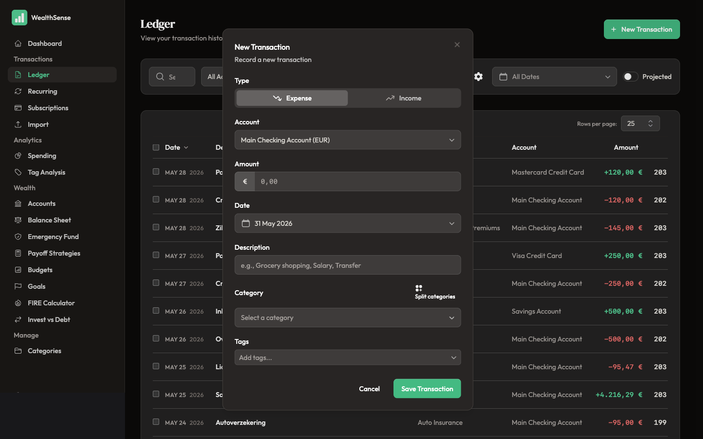Open Goals page

pos(62,286)
